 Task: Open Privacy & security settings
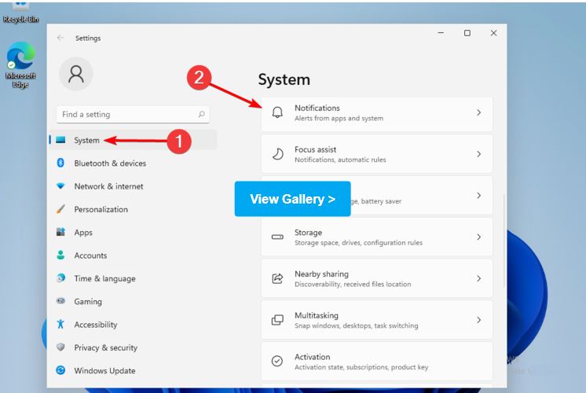pos(106,347)
